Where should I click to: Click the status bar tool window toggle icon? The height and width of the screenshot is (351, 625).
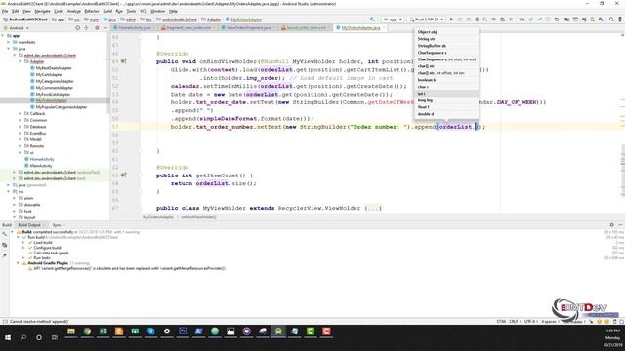coord(5,321)
